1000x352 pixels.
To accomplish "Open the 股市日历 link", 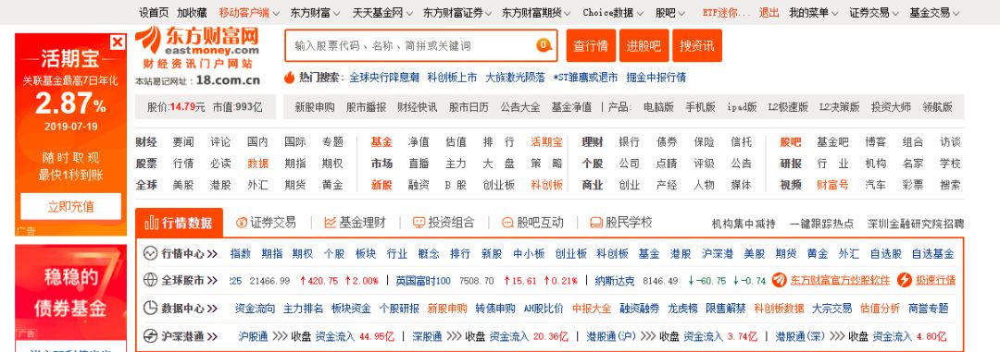I will coord(469,107).
